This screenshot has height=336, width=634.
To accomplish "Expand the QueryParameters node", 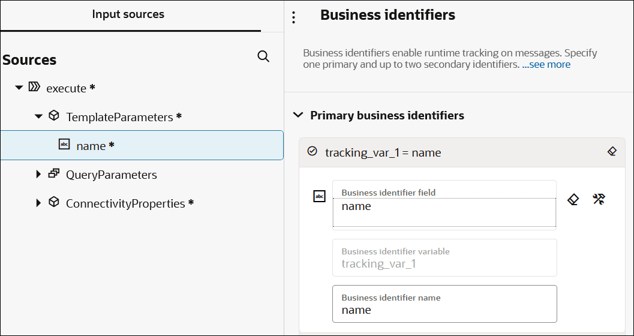I will coord(39,175).
